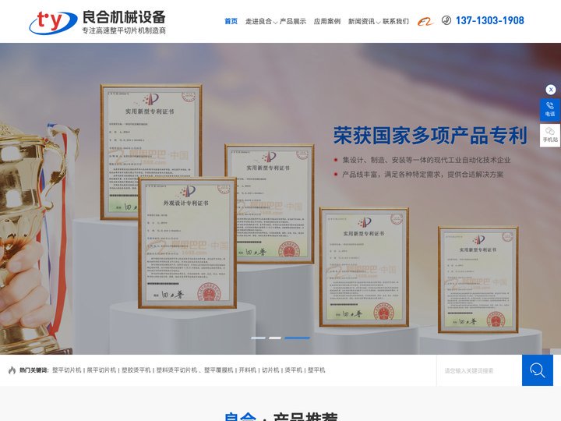Click keyword link 塑料烫平切片机、整平覆膜机
This screenshot has width=561, height=421.
(195, 370)
